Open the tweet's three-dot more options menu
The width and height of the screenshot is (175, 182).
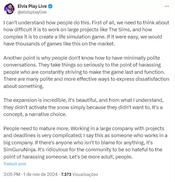point(167,6)
